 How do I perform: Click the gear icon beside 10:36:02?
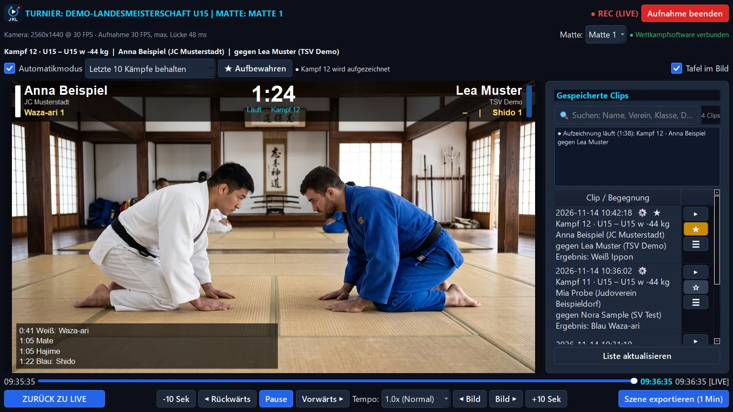click(643, 271)
